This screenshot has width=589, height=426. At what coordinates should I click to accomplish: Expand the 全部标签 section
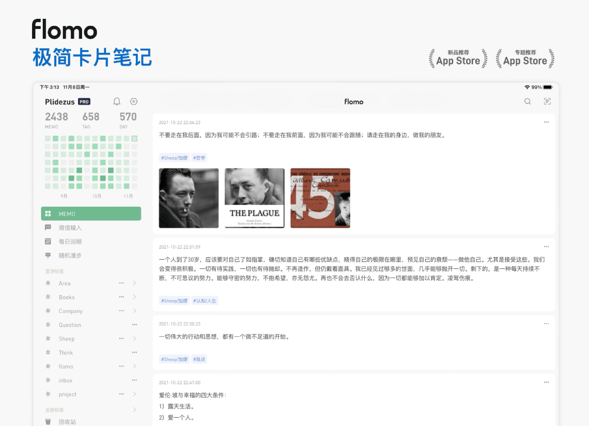point(134,410)
